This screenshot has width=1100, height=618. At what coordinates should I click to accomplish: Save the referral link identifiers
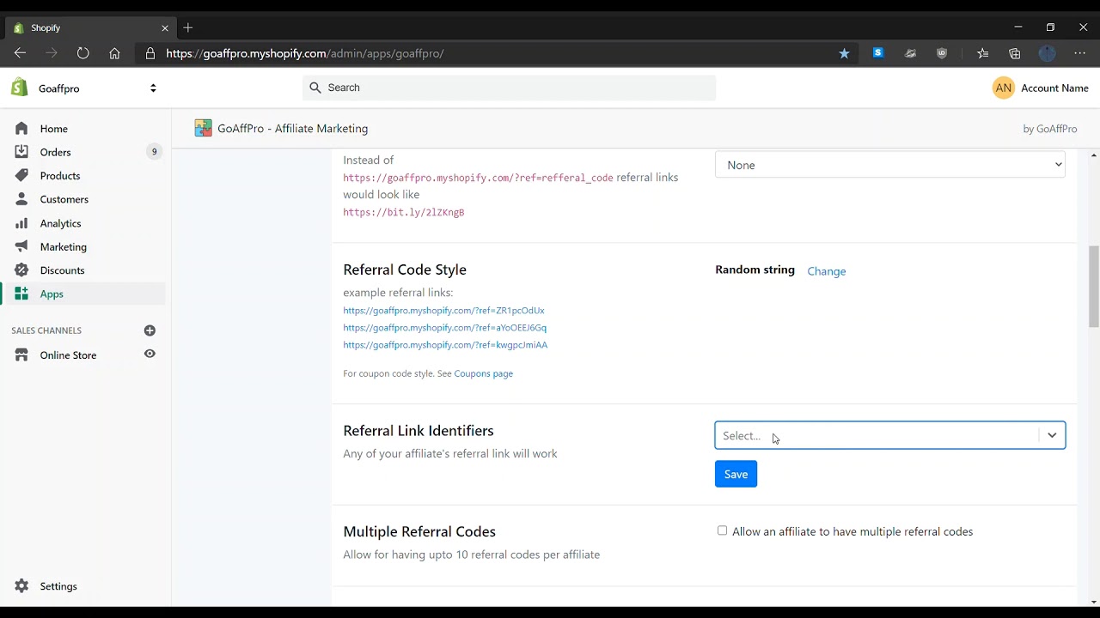pos(736,474)
